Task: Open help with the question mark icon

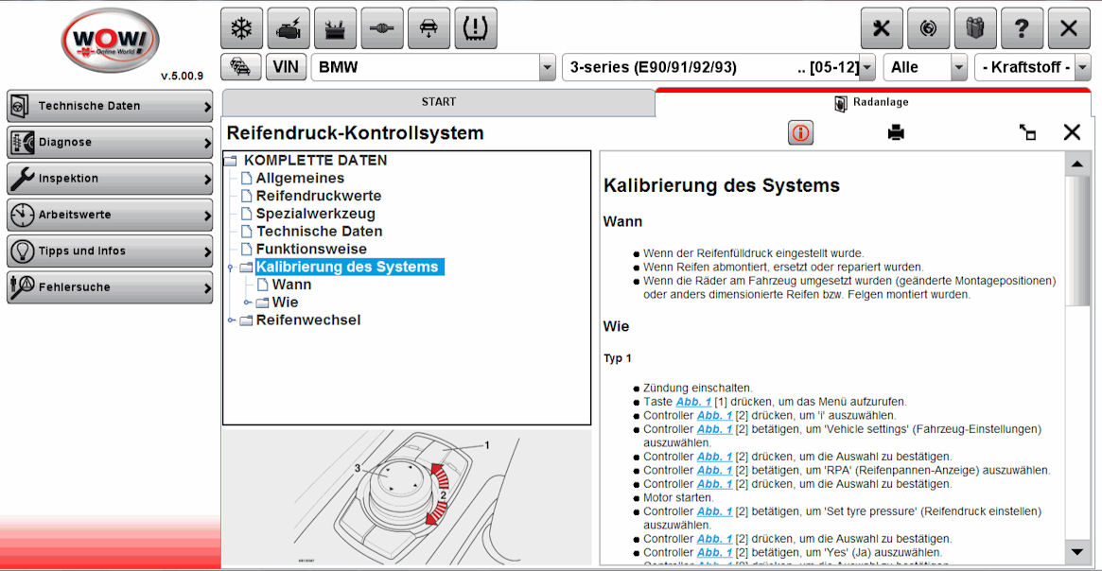Action: pyautogui.click(x=1022, y=28)
